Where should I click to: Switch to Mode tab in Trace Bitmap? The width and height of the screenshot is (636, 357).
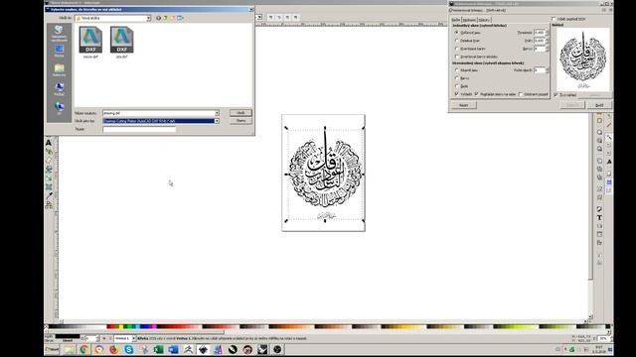click(x=456, y=20)
